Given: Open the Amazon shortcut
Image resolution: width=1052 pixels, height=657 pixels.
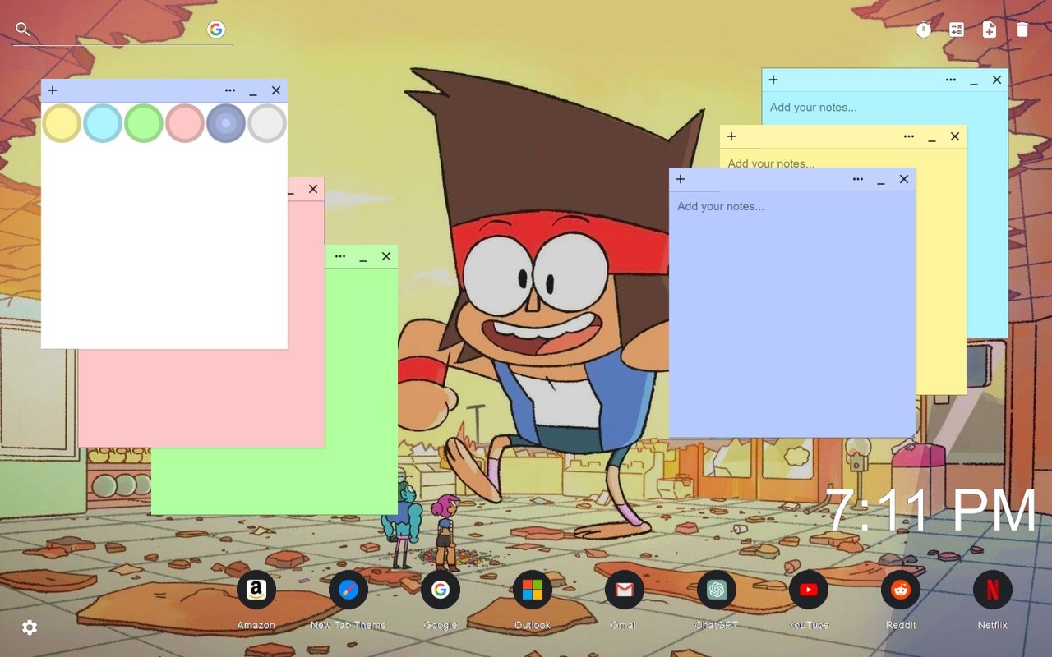Looking at the screenshot, I should point(256,590).
